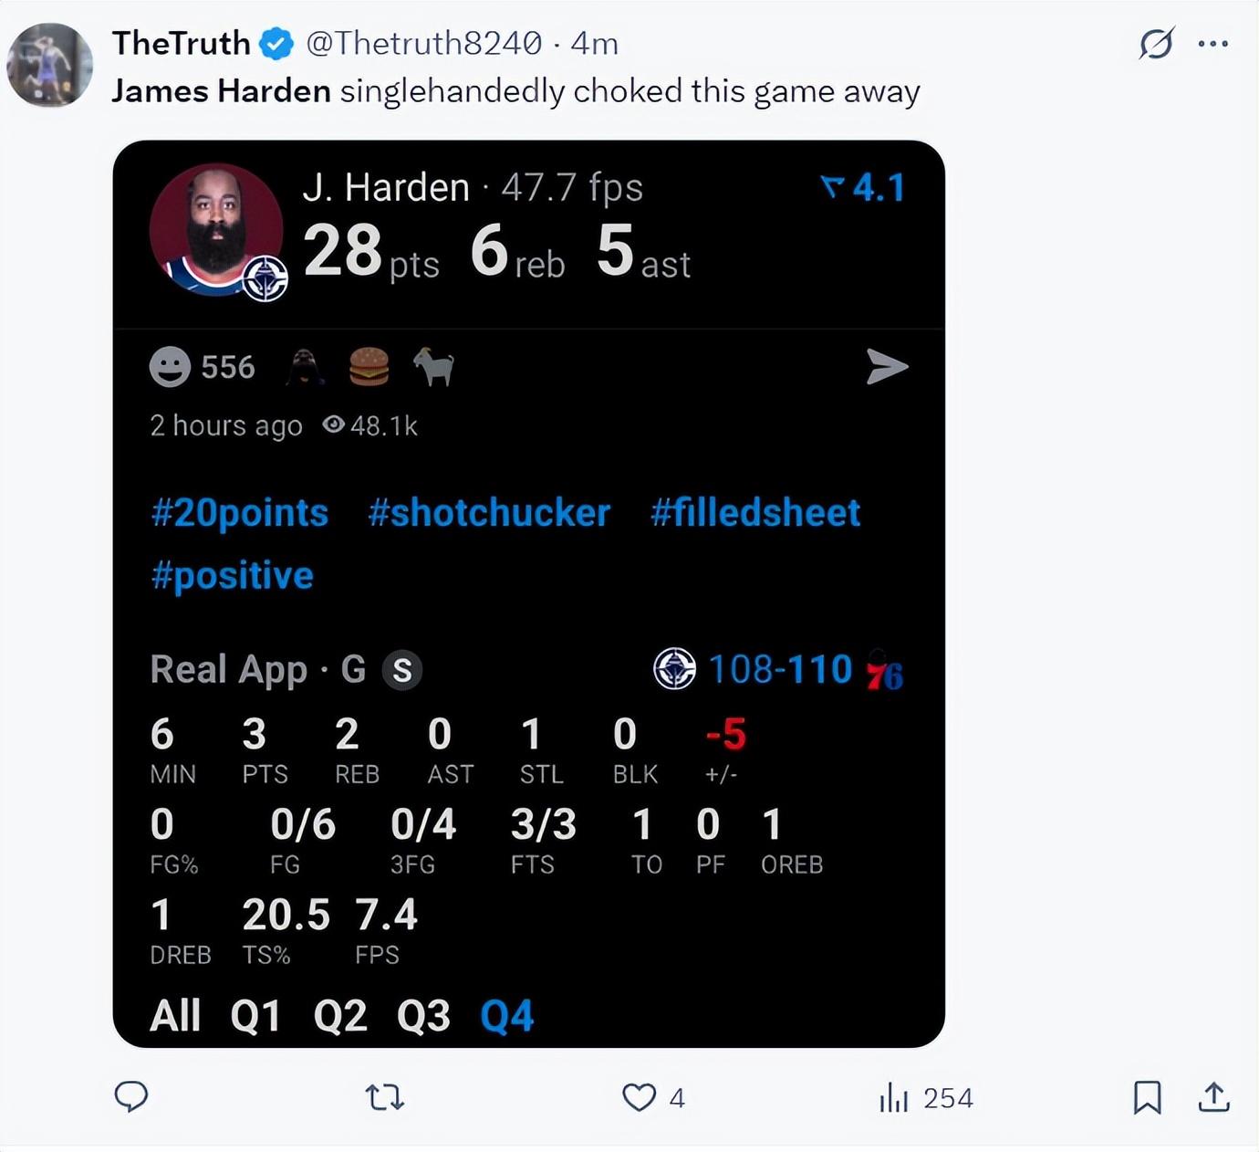This screenshot has height=1152, width=1259.
Task: Click the 108-110 game score
Action: [x=780, y=669]
